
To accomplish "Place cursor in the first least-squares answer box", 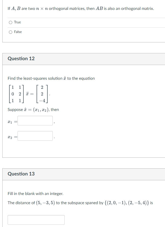I will [35, 121].
